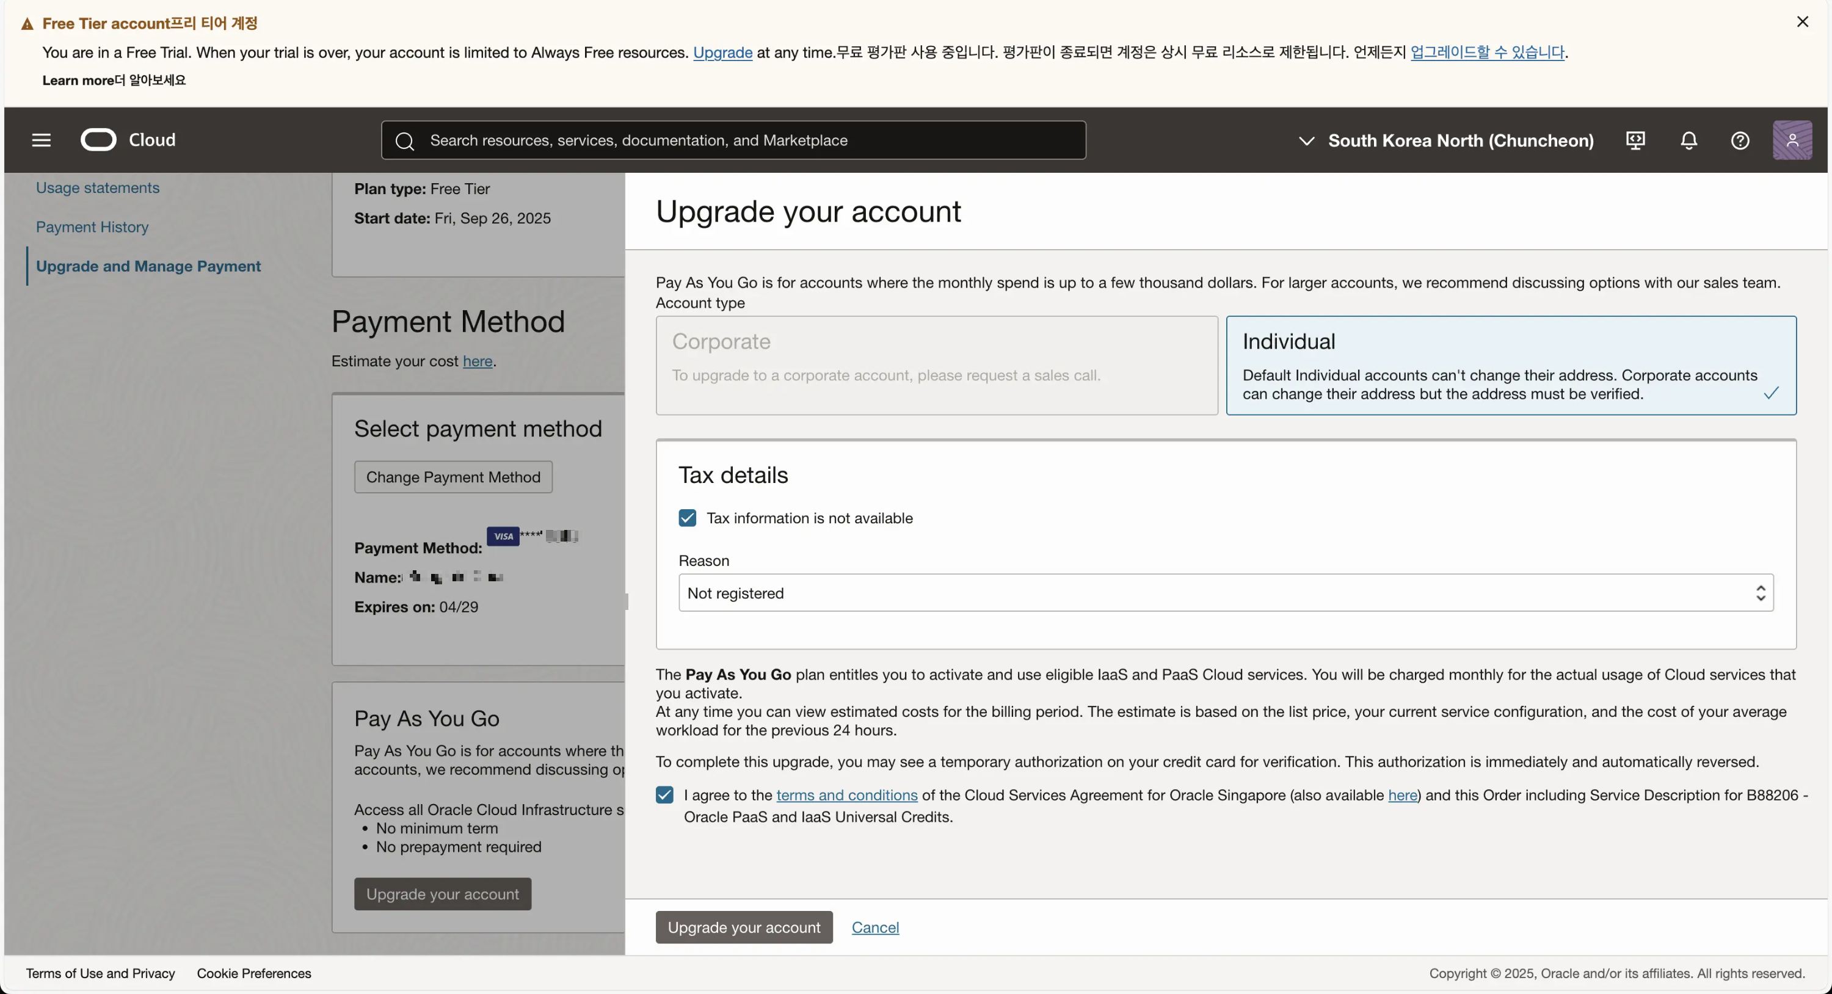This screenshot has height=994, width=1832.
Task: Select the Individual account type card
Action: 1511,366
